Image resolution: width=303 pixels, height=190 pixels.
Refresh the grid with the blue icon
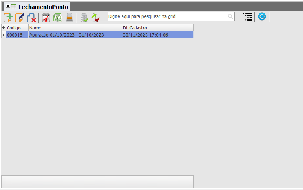pos(262,17)
